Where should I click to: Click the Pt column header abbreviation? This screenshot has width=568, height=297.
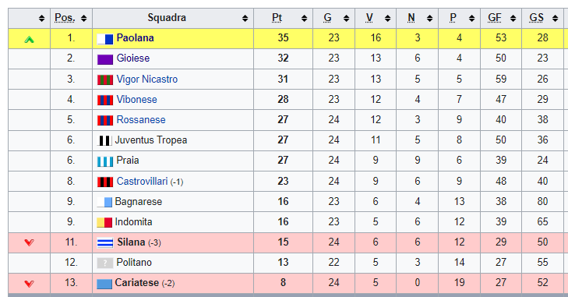click(x=277, y=18)
